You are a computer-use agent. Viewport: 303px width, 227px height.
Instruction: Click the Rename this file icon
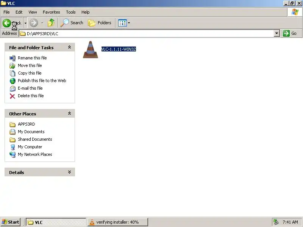(x=12, y=58)
